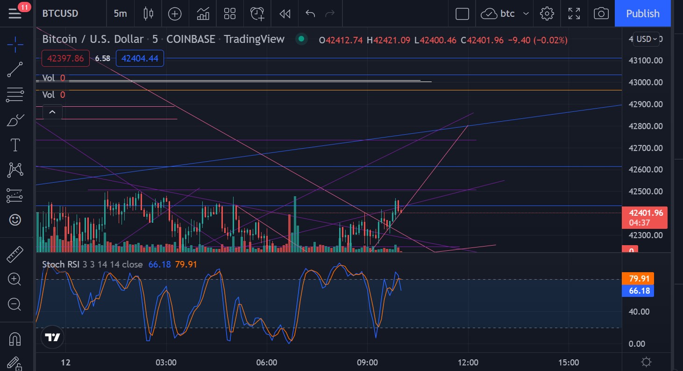Open the Fib retracement tools
Screen dimensions: 683x371
coord(15,95)
